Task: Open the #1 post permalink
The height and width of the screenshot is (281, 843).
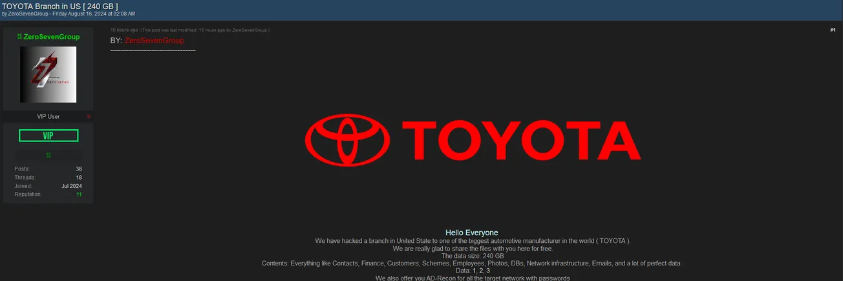Action: click(832, 30)
